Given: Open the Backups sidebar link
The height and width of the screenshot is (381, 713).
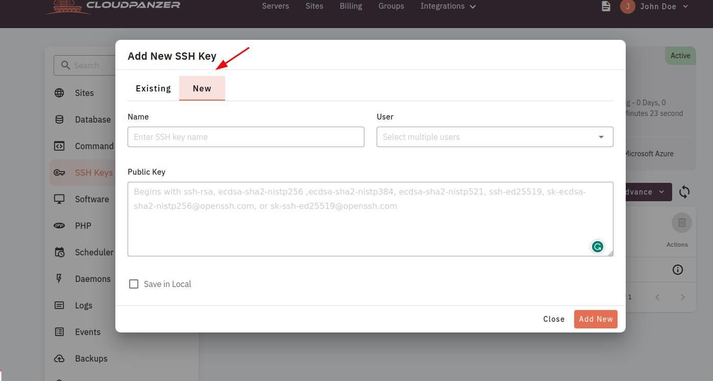Looking at the screenshot, I should 91,359.
